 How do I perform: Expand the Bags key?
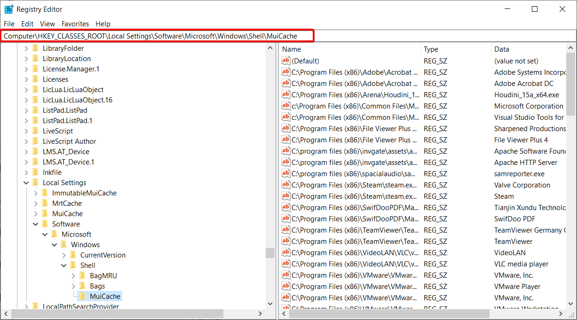click(x=73, y=286)
